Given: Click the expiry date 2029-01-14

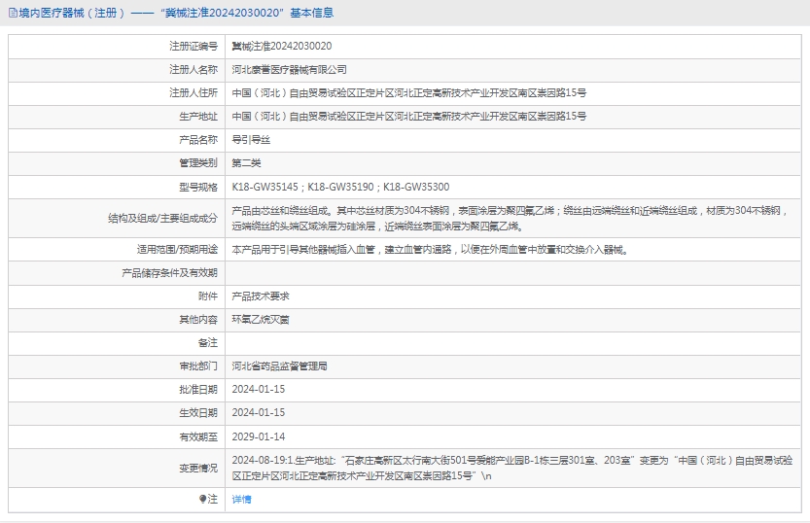Looking at the screenshot, I should [x=259, y=436].
